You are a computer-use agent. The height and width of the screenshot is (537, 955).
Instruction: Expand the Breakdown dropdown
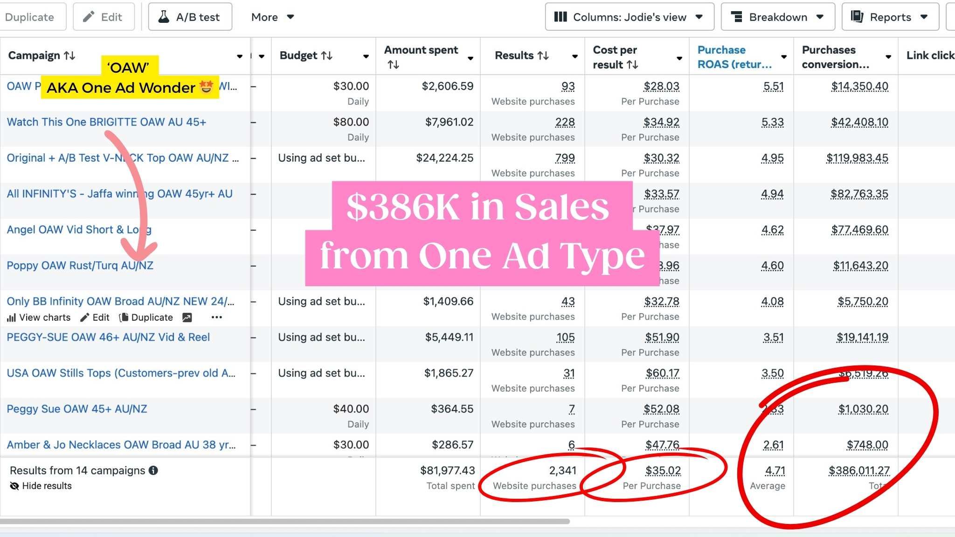777,17
